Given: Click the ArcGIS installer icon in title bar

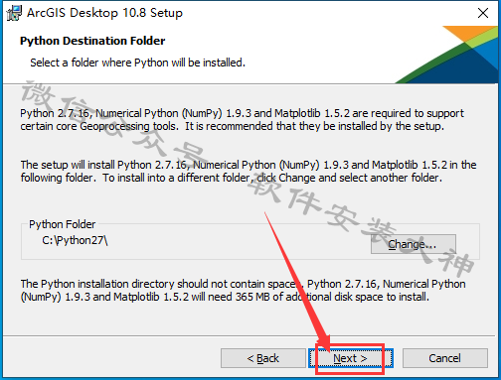Looking at the screenshot, I should 14,13.
